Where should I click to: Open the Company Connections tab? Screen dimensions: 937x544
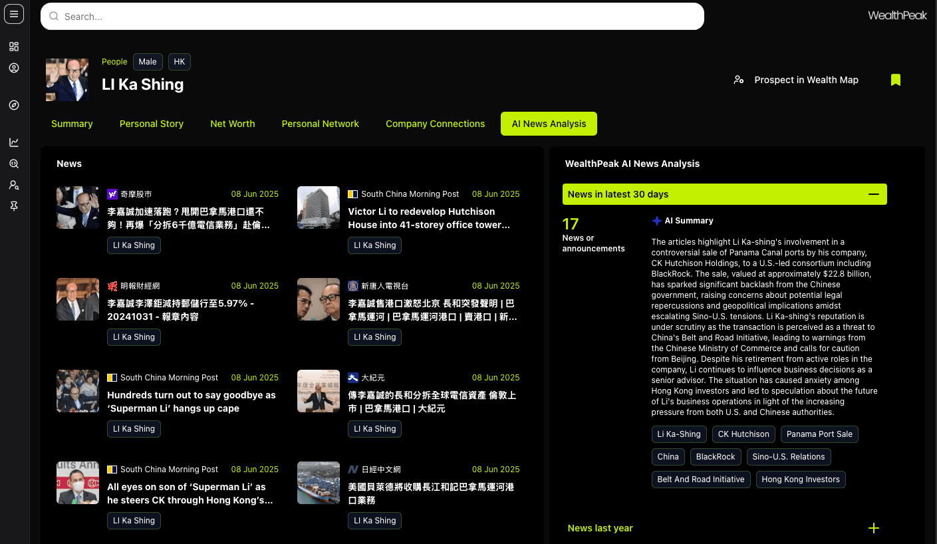pos(436,124)
